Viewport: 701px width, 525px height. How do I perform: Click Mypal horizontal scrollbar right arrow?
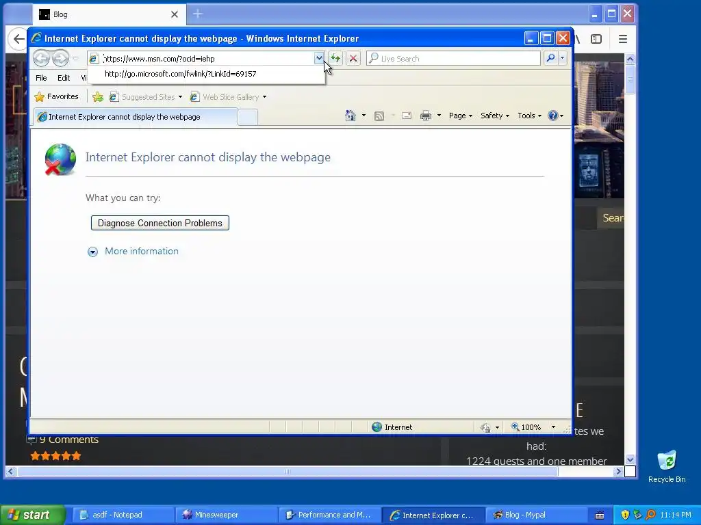coord(618,472)
